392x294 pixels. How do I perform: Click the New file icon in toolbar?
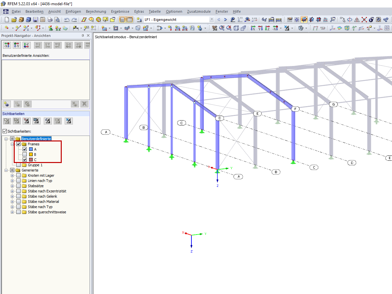[7, 20]
